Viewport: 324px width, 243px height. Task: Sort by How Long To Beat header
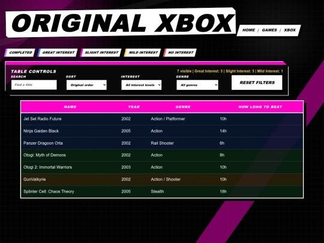tap(260, 107)
